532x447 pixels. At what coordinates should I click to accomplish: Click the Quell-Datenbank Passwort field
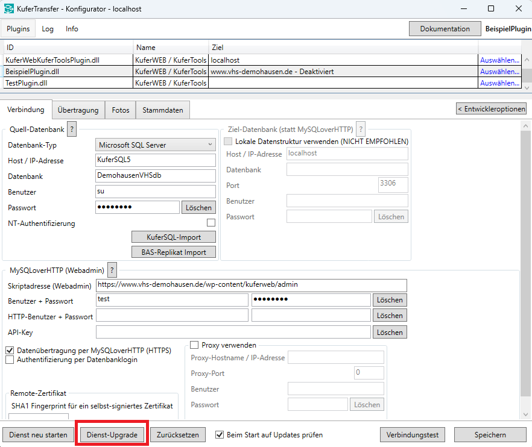(x=138, y=207)
